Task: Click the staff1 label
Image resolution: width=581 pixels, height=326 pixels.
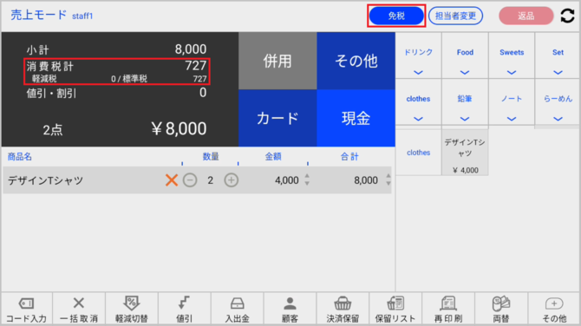Action: click(x=82, y=16)
